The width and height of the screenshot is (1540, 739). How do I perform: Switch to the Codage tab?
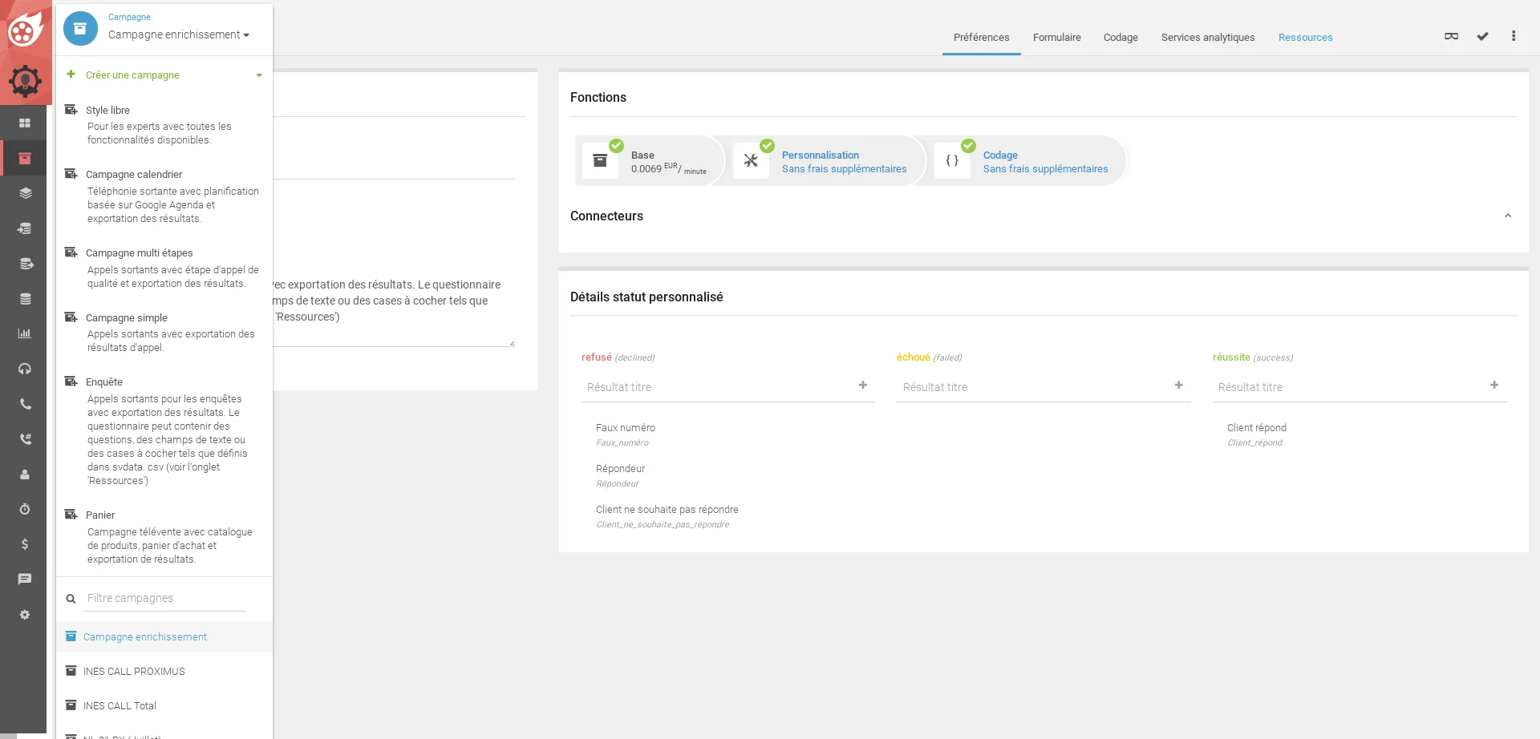[1121, 38]
